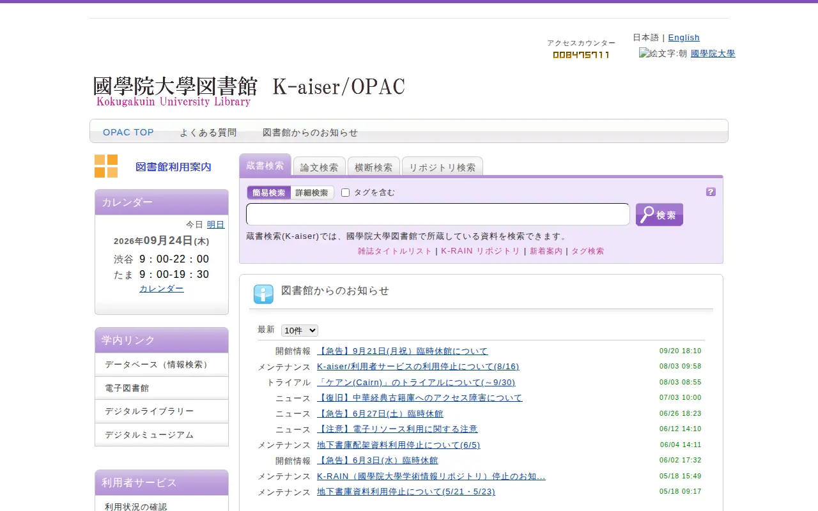Click the Kokugakuin University Library logo

174,91
